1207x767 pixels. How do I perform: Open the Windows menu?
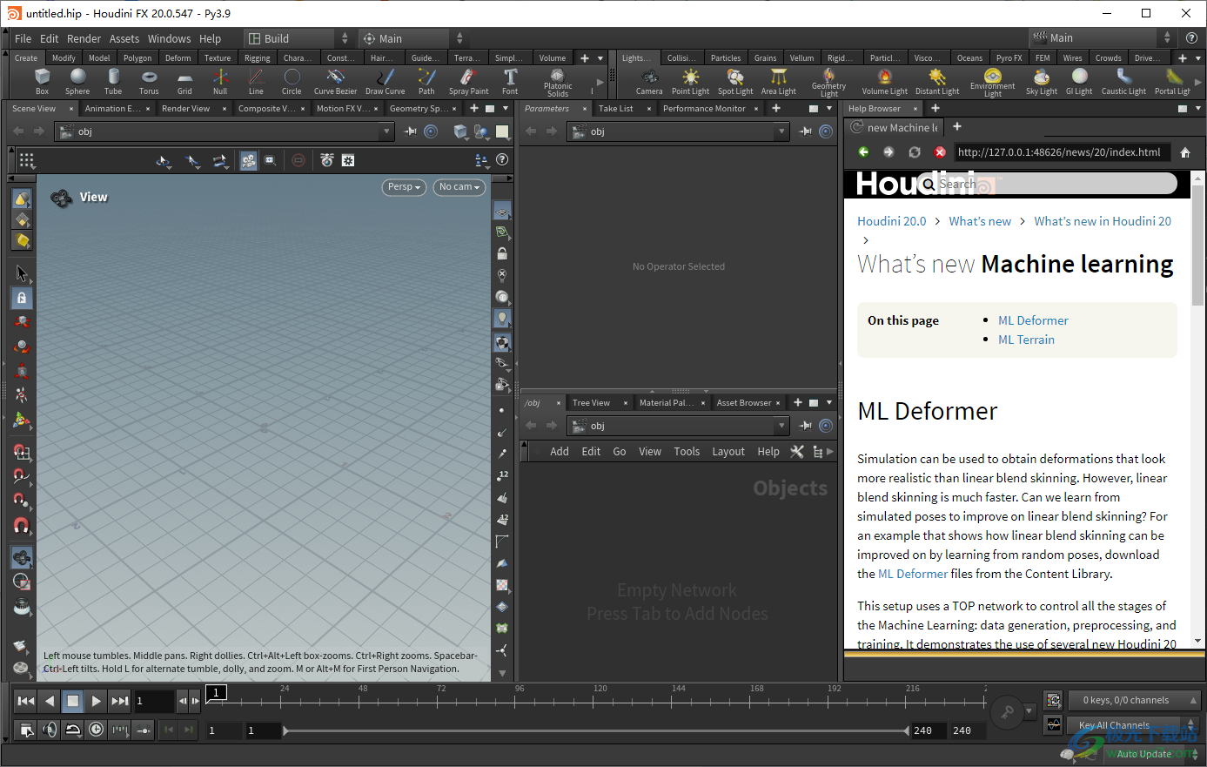(x=169, y=38)
